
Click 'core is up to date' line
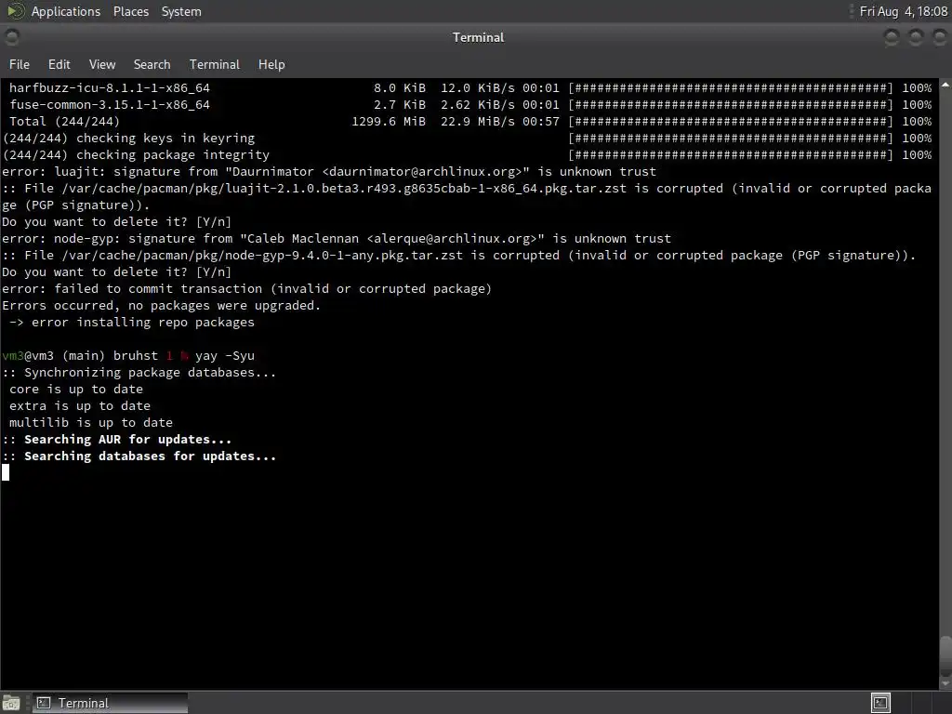(x=76, y=390)
